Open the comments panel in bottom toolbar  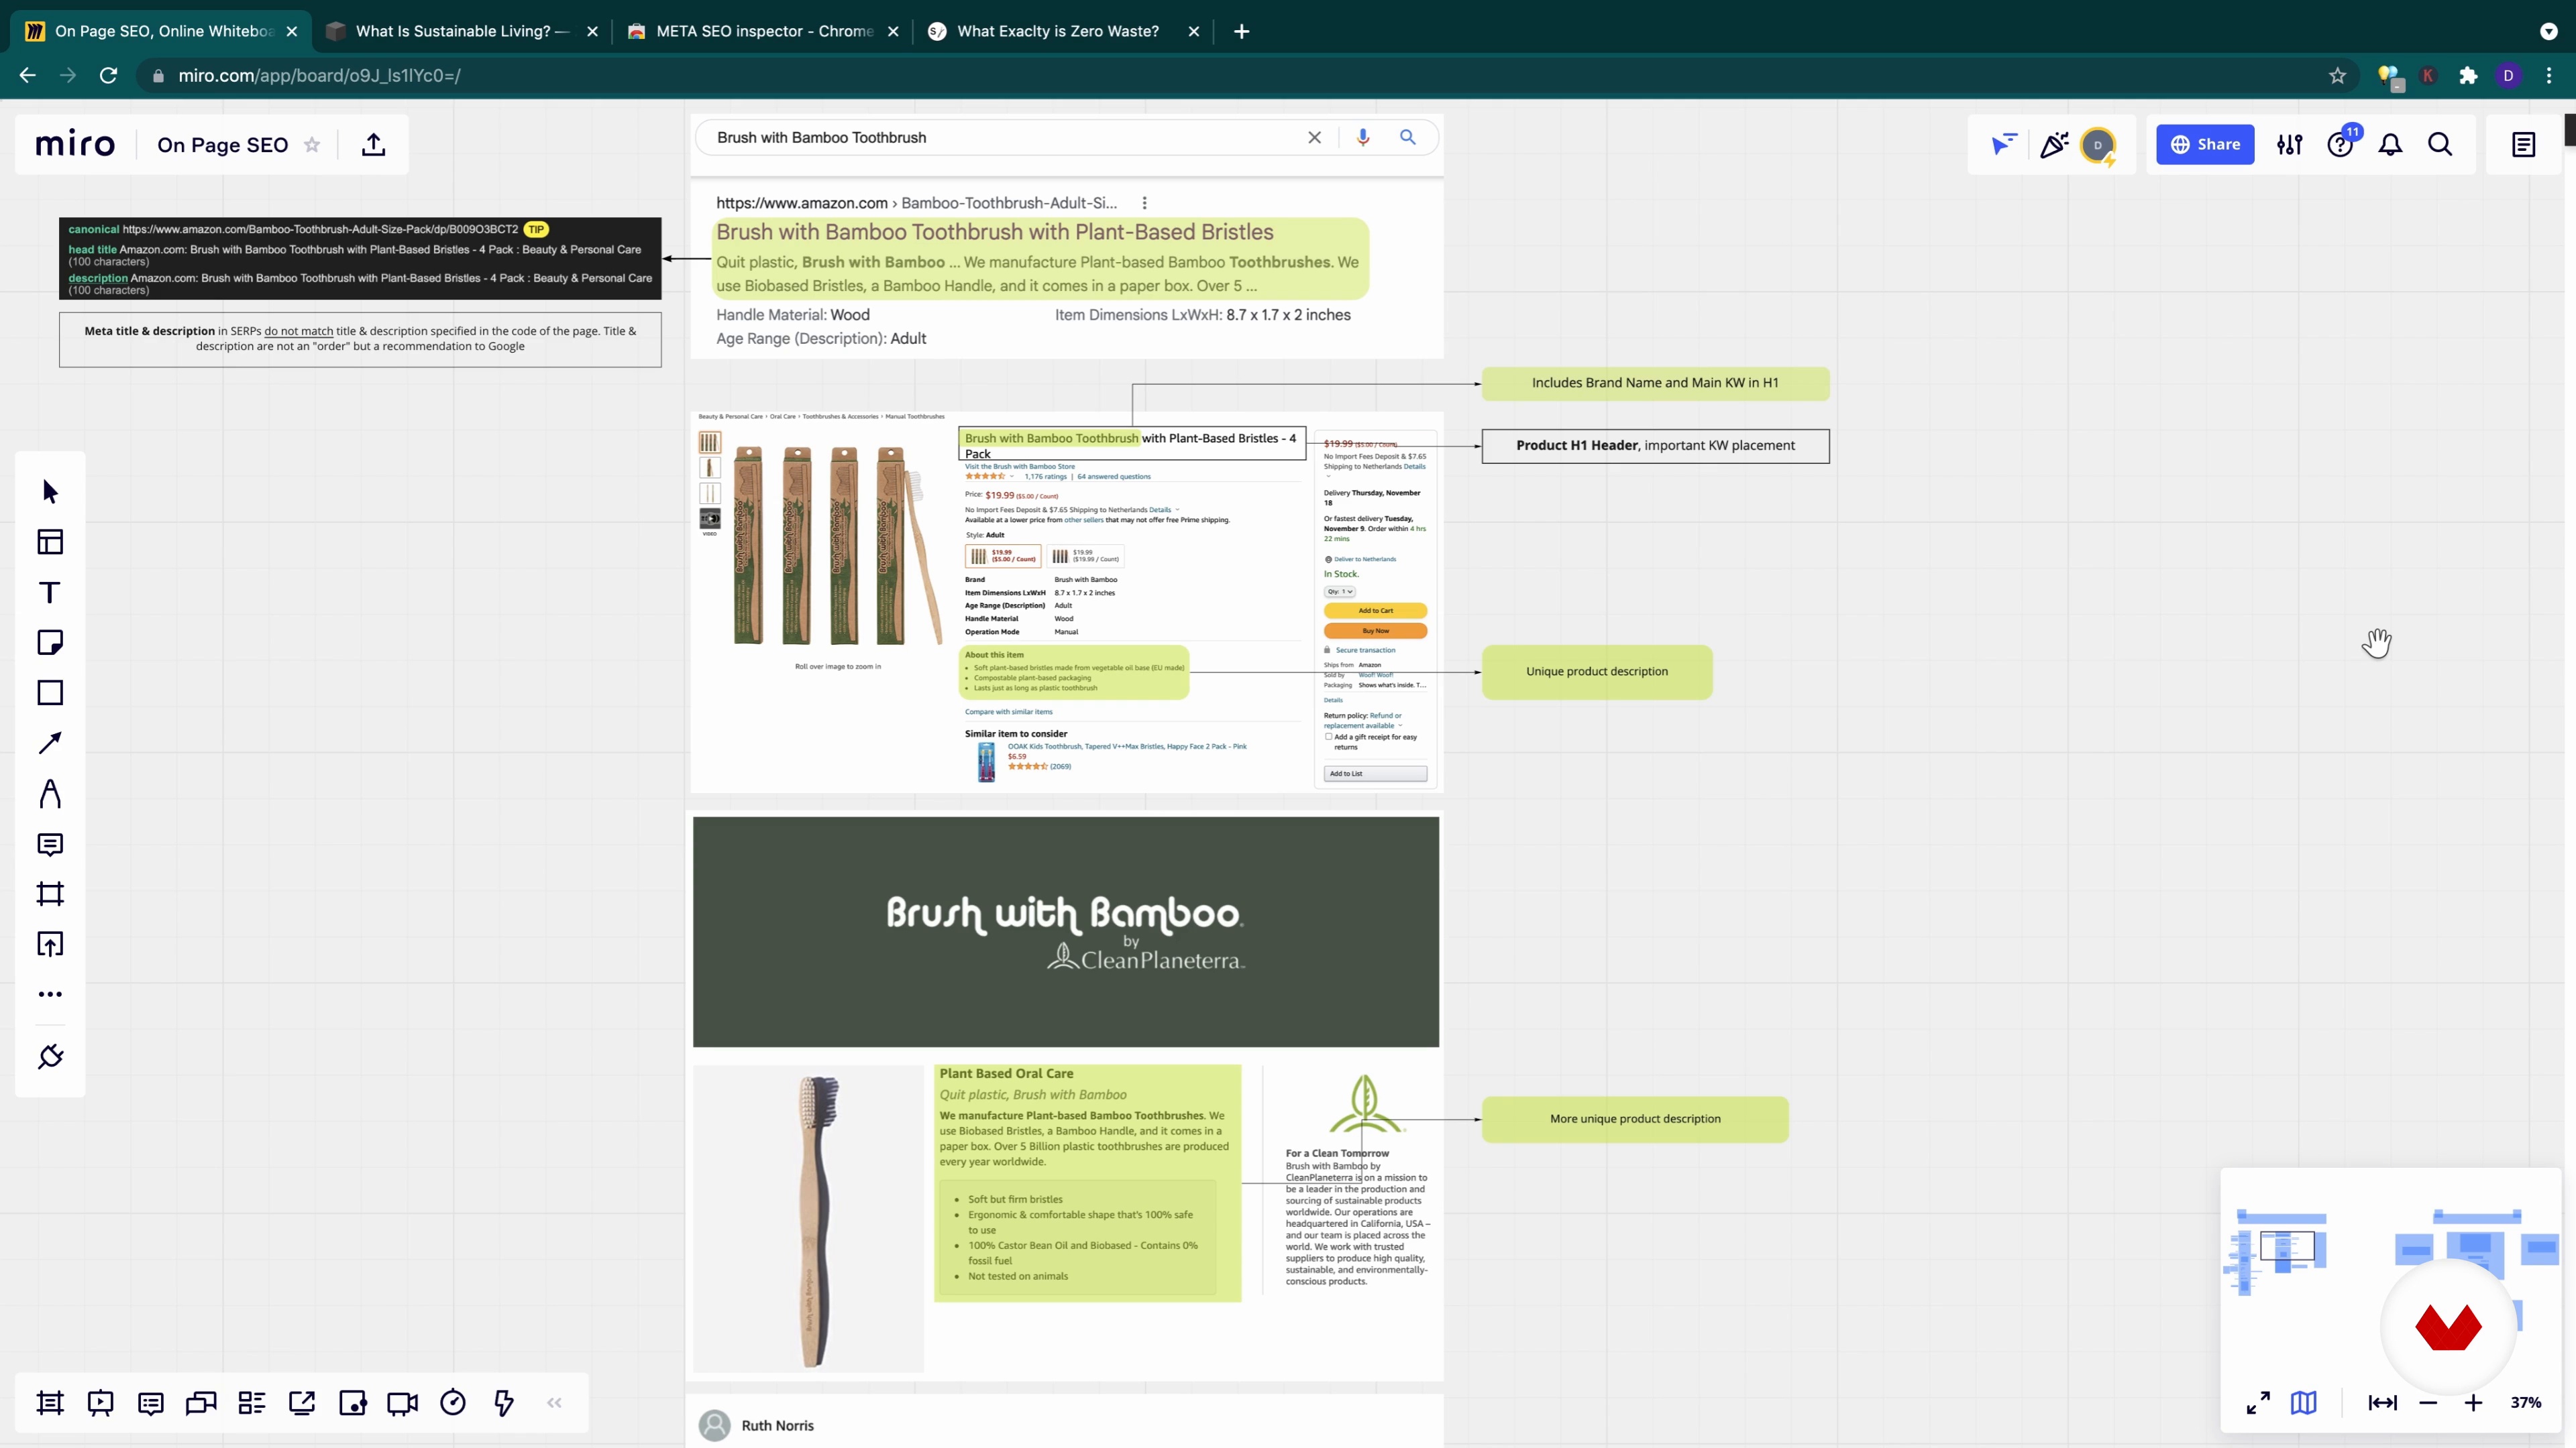tap(151, 1403)
